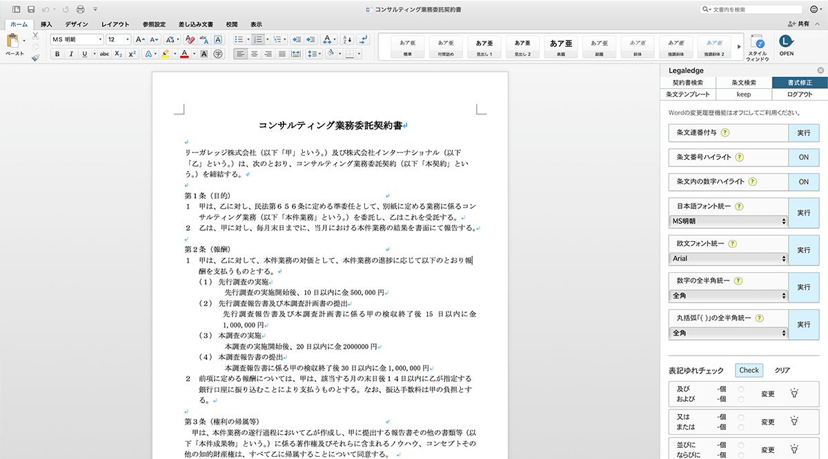Click the Legaledge OPEN icon
The image size is (828, 459).
coord(787,44)
